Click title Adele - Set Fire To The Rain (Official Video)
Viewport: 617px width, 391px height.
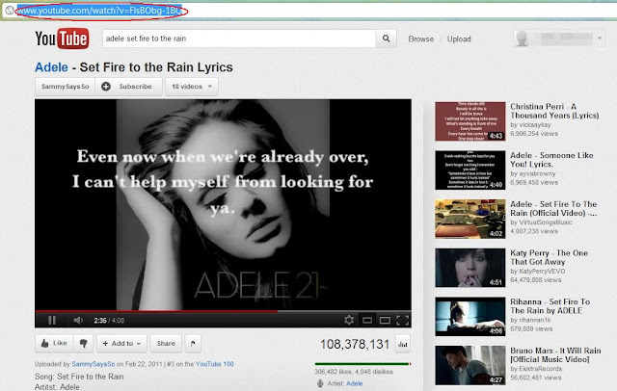[x=553, y=208]
